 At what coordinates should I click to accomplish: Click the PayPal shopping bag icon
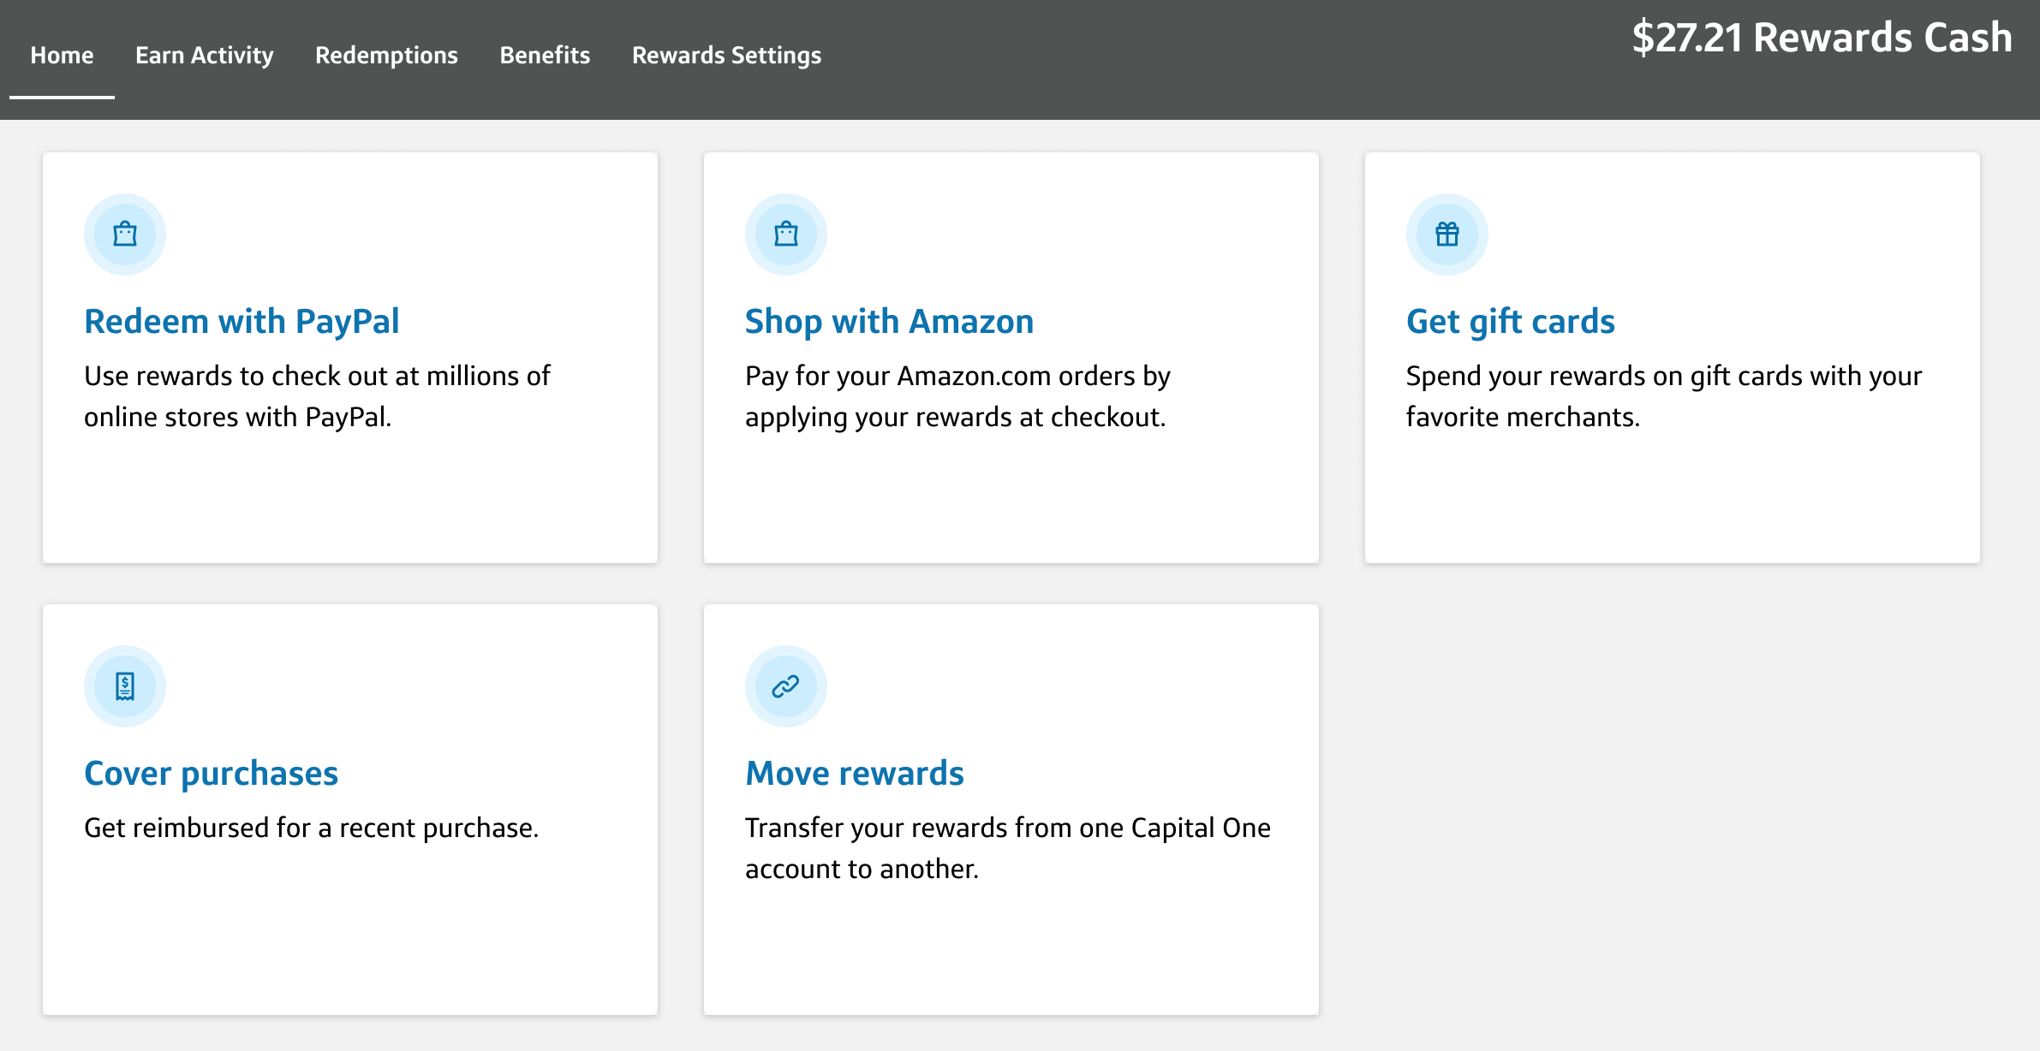(x=125, y=234)
